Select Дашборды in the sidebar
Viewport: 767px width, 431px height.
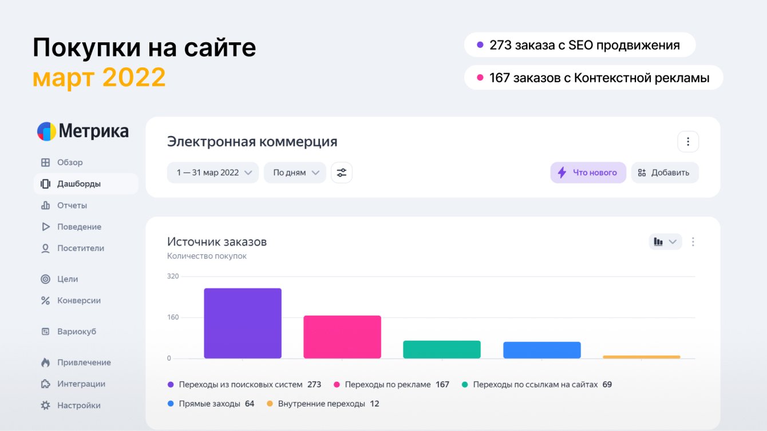[86, 184]
